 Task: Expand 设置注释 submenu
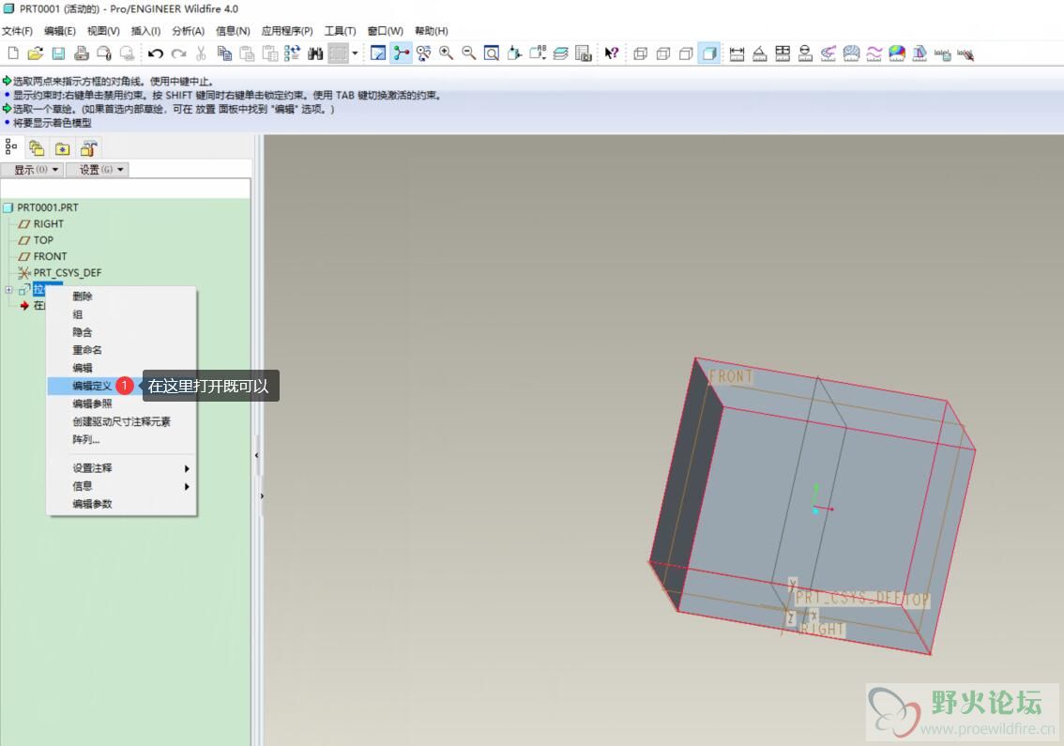[x=122, y=467]
